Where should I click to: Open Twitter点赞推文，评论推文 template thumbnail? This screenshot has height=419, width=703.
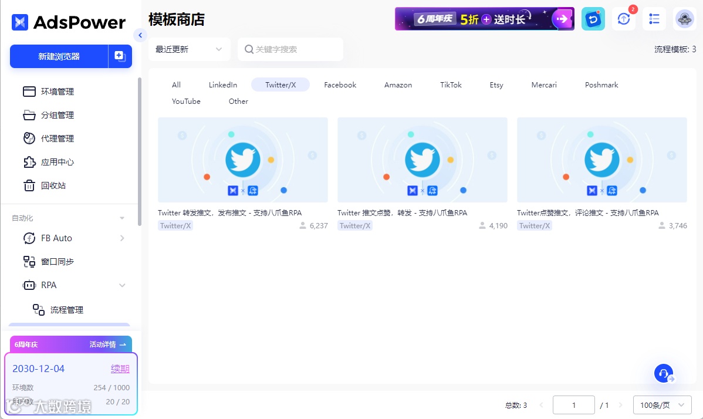[602, 160]
